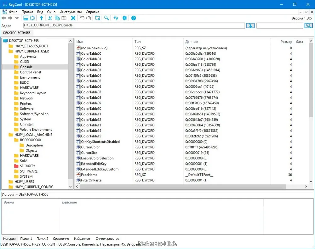Image resolution: width=315 pixels, height=249 pixels.
Task: Click the new key folder icon
Action: [98, 18]
